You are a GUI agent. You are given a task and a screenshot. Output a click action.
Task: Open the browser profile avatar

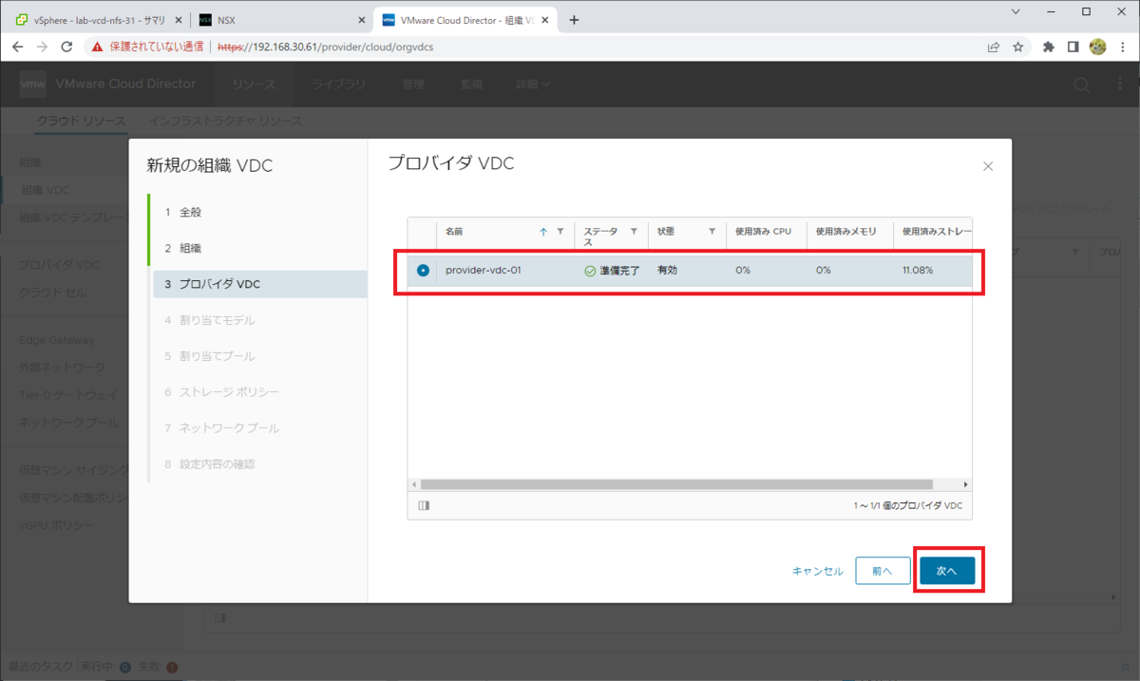click(1097, 47)
